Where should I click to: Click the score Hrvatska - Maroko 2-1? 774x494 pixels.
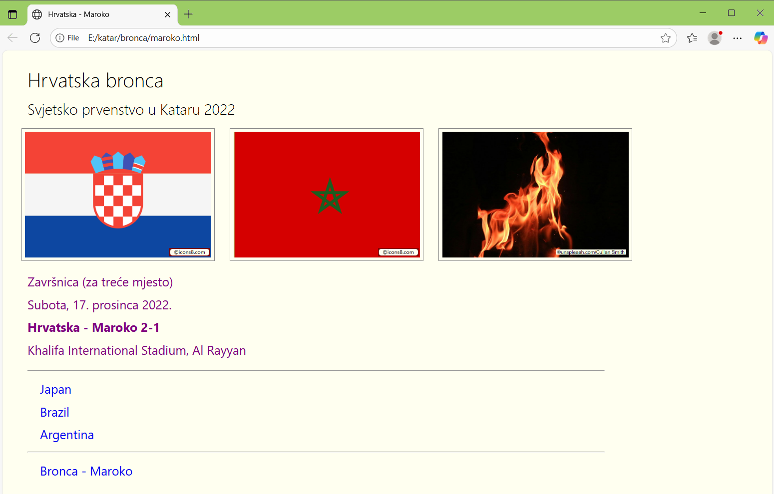(x=94, y=328)
